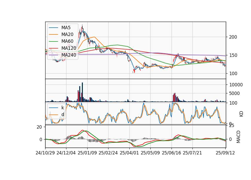
Task: Click the k legend label in KD panel
Action: (x=62, y=108)
